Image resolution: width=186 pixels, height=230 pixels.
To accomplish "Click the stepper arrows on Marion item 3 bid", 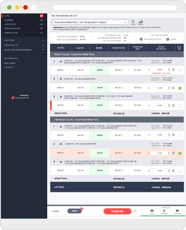I will click(169, 105).
